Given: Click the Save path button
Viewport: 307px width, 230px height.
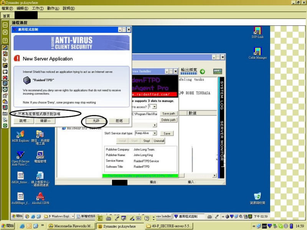Looking at the screenshot, I should pyautogui.click(x=168, y=113).
